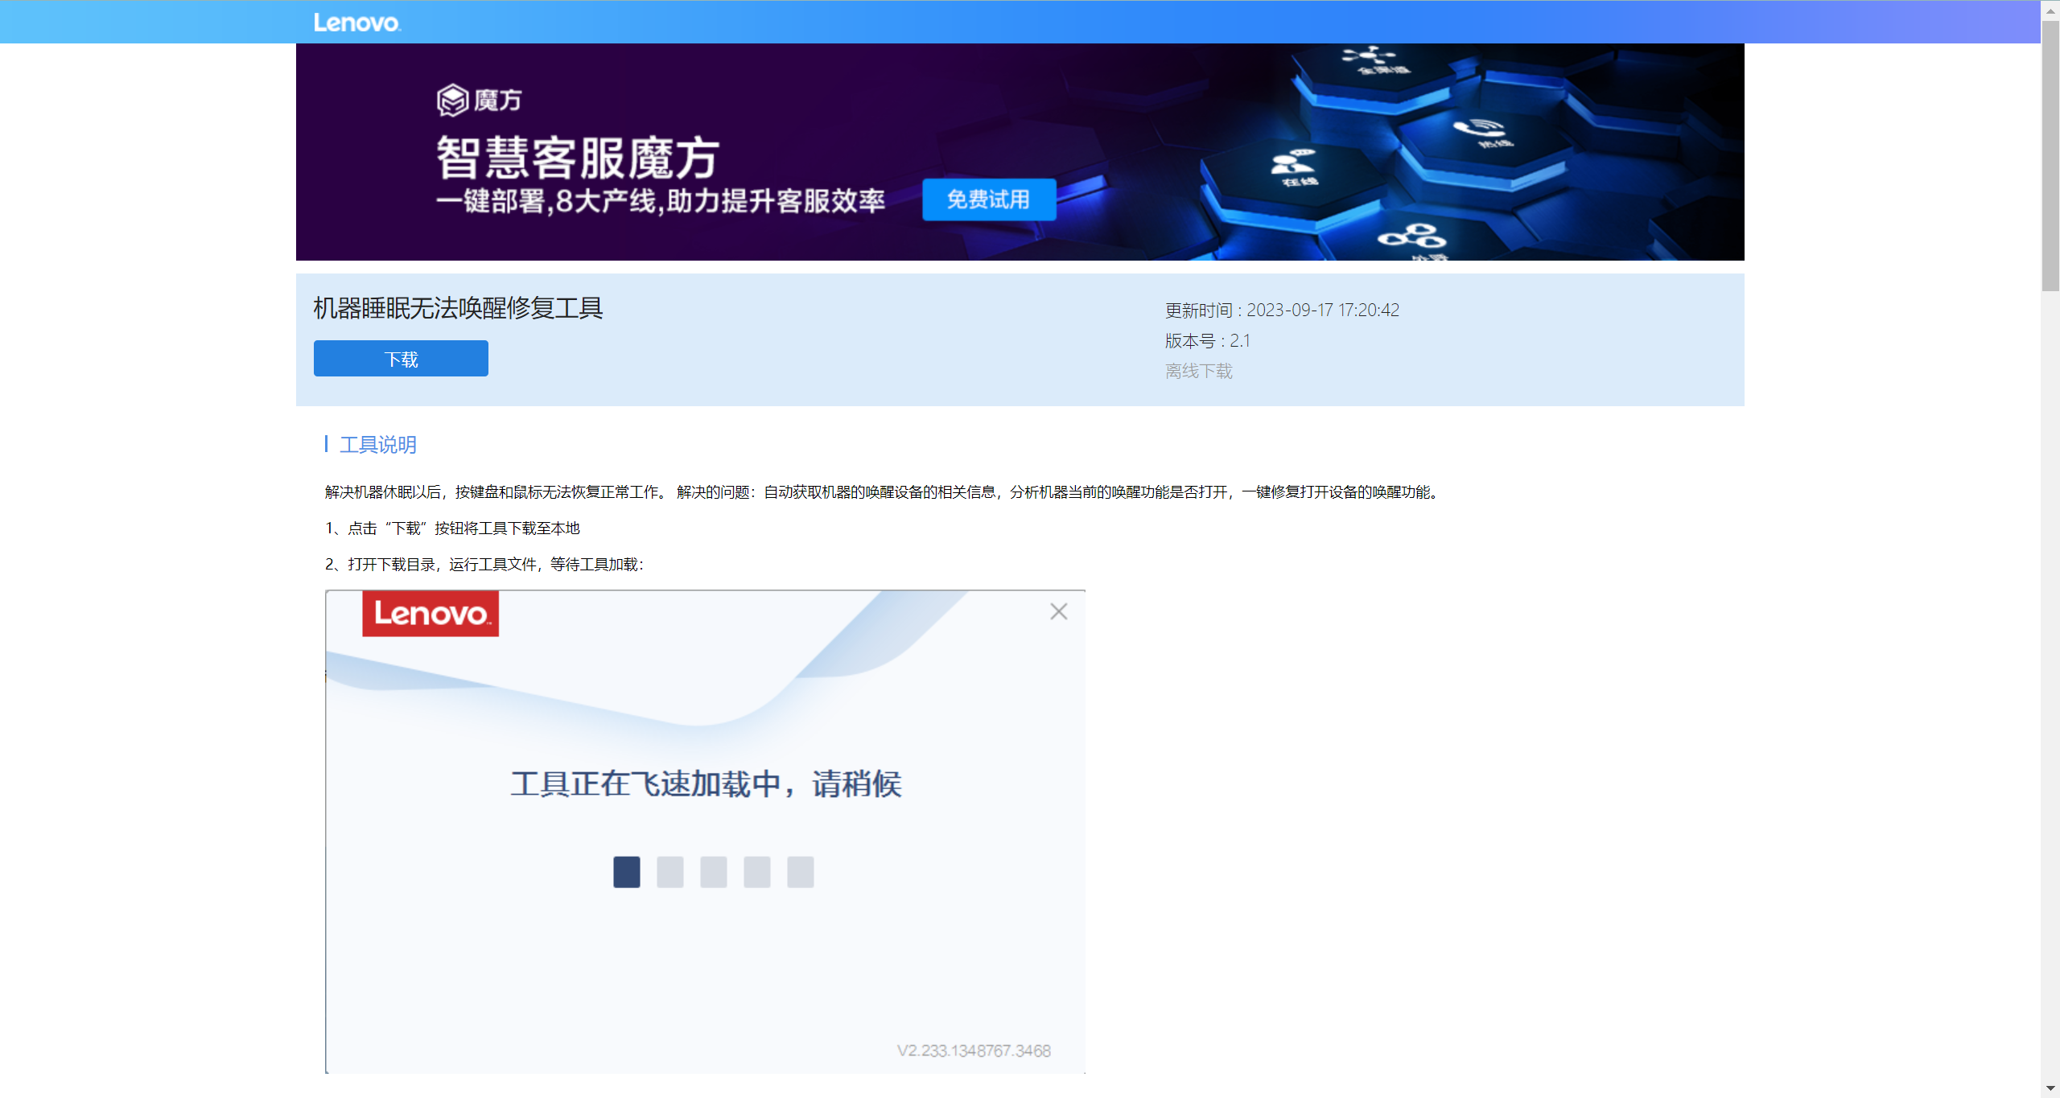
Task: Click the 机器睡眠无法唤醒修复工具 title text
Action: 458,308
